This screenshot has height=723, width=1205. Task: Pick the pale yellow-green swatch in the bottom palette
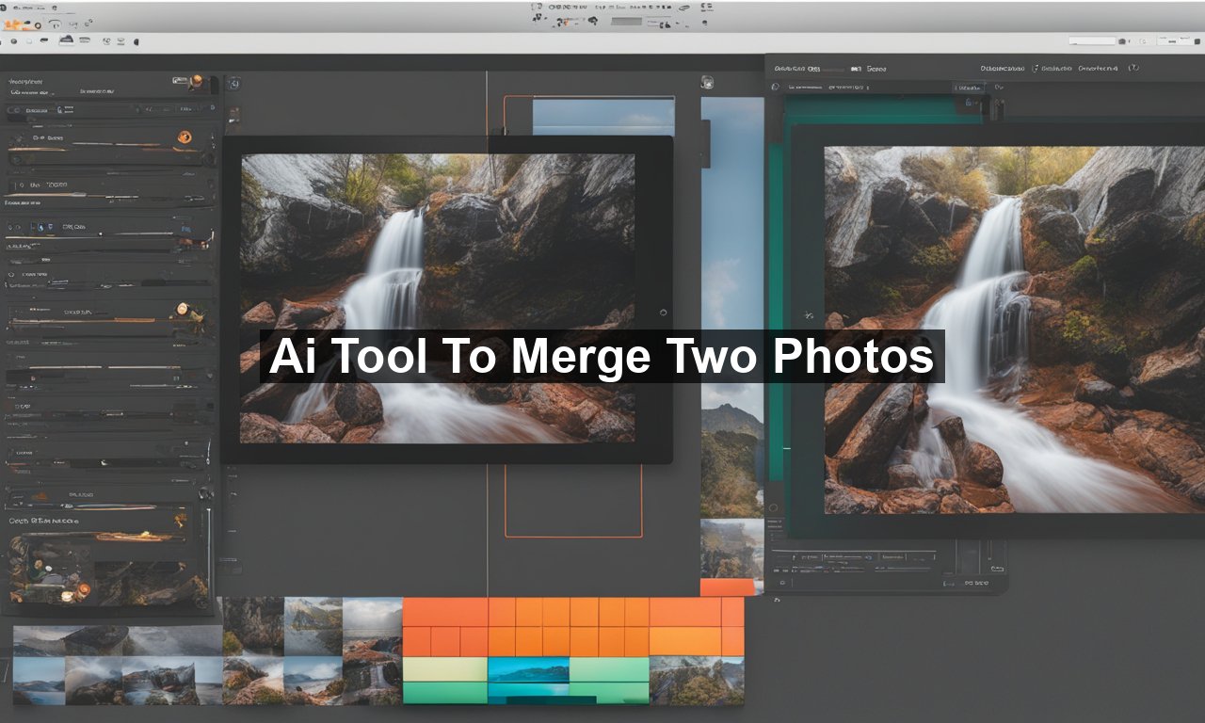[x=445, y=669]
